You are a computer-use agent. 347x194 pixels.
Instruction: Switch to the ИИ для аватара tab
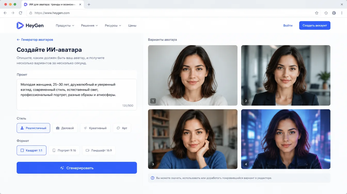tap(53, 4)
